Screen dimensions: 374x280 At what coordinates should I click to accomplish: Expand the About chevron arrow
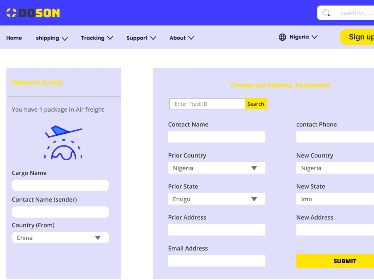click(191, 38)
